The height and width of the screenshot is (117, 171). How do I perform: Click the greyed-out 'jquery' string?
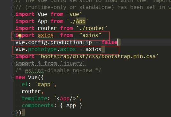(73, 63)
